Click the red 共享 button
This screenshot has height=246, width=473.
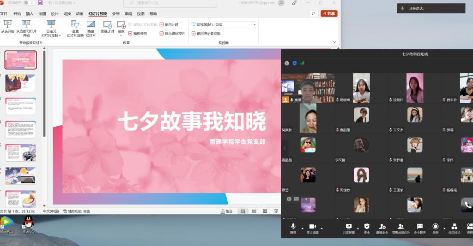[x=329, y=14]
